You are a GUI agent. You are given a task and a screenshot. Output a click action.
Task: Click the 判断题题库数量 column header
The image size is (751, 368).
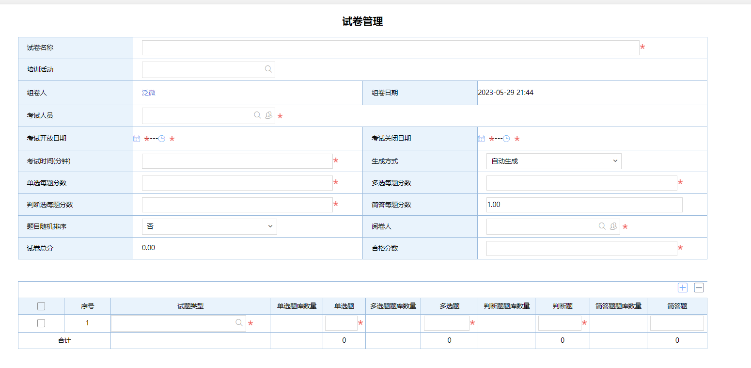(x=506, y=306)
